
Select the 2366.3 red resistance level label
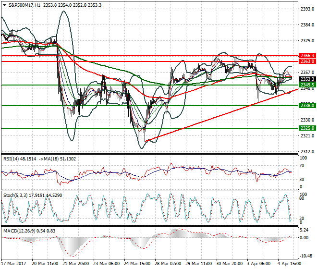[x=307, y=56]
